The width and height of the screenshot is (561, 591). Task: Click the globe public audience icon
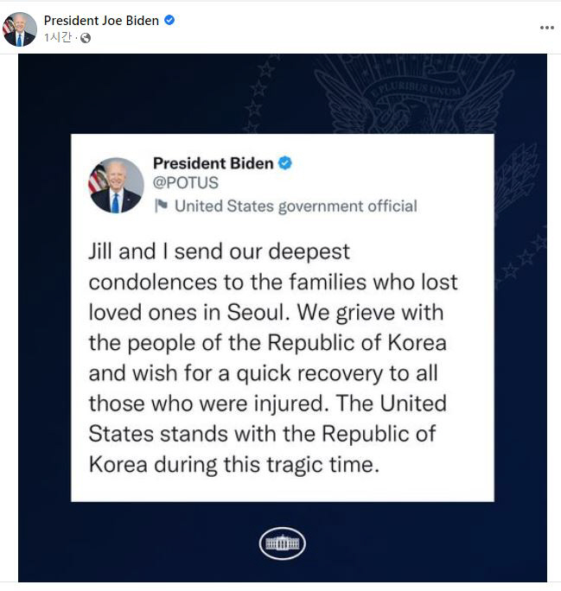pos(85,38)
